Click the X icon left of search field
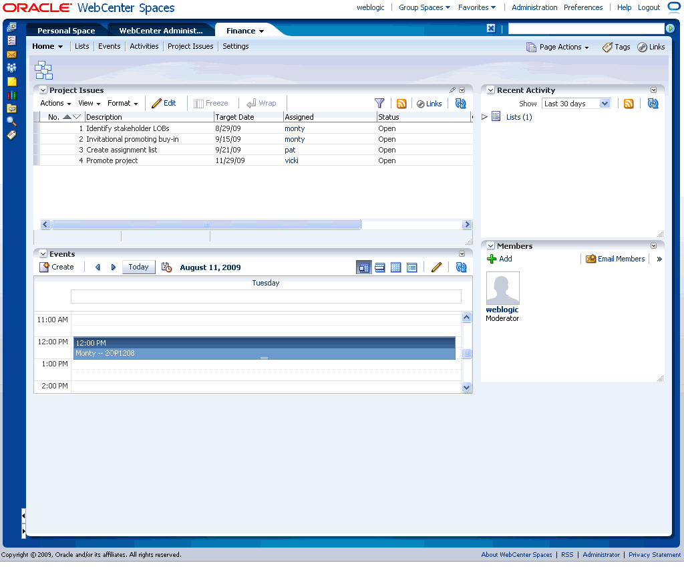This screenshot has height=573, width=684. 491,28
